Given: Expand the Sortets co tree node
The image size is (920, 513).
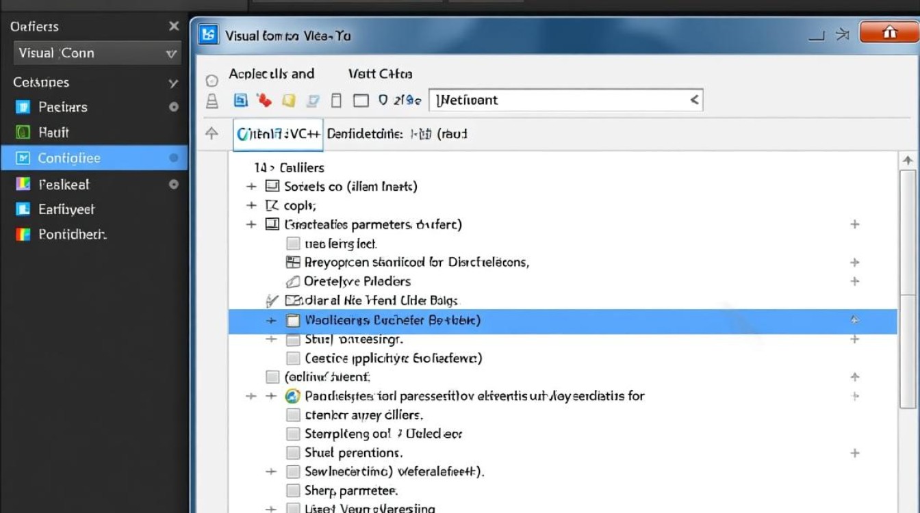Looking at the screenshot, I should pos(251,186).
